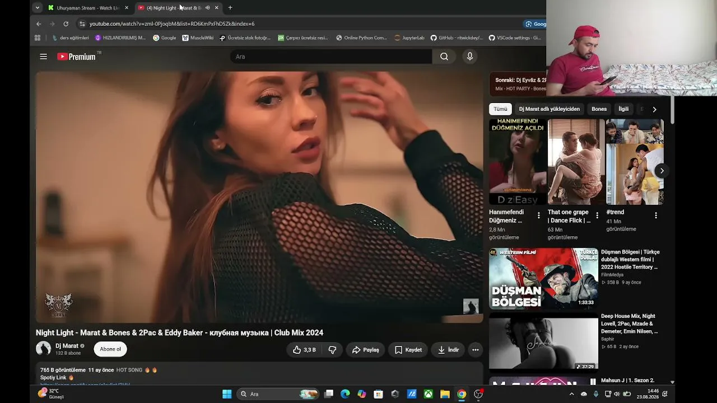Click the Windows taskbar search box
This screenshot has width=717, height=403.
pos(278,394)
